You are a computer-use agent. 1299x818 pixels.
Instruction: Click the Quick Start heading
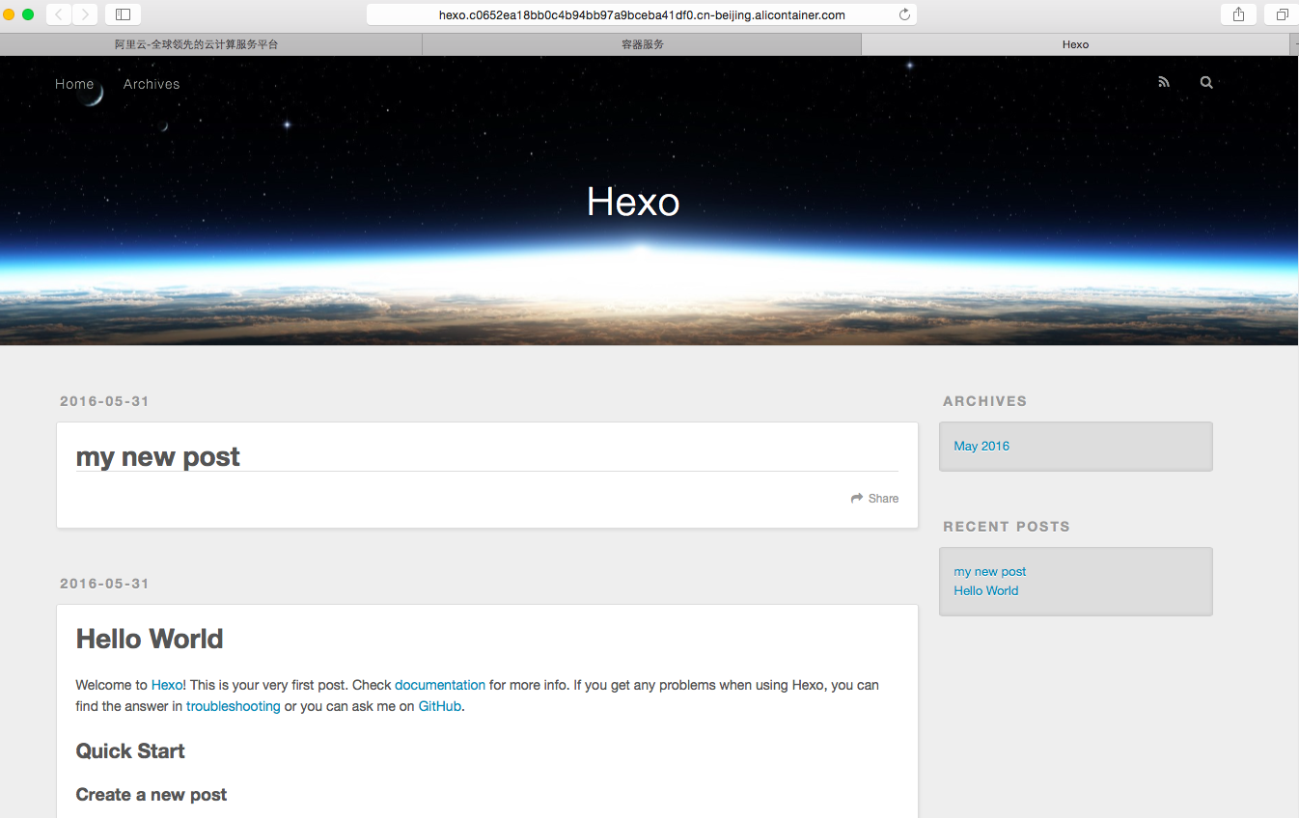[130, 750]
